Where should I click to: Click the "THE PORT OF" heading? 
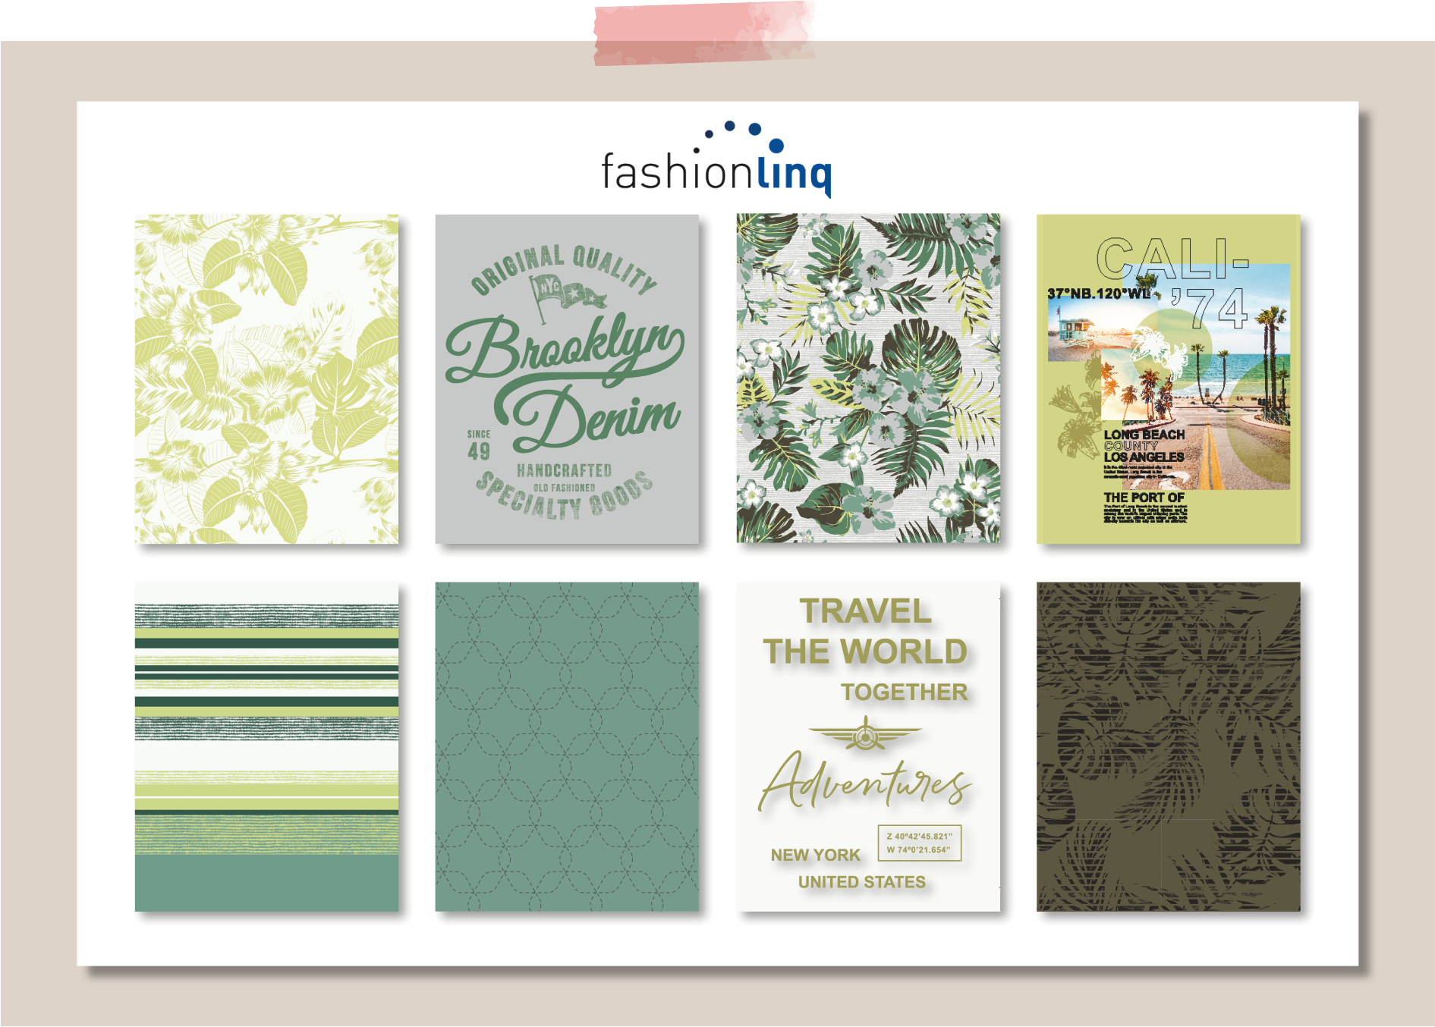click(x=1143, y=498)
